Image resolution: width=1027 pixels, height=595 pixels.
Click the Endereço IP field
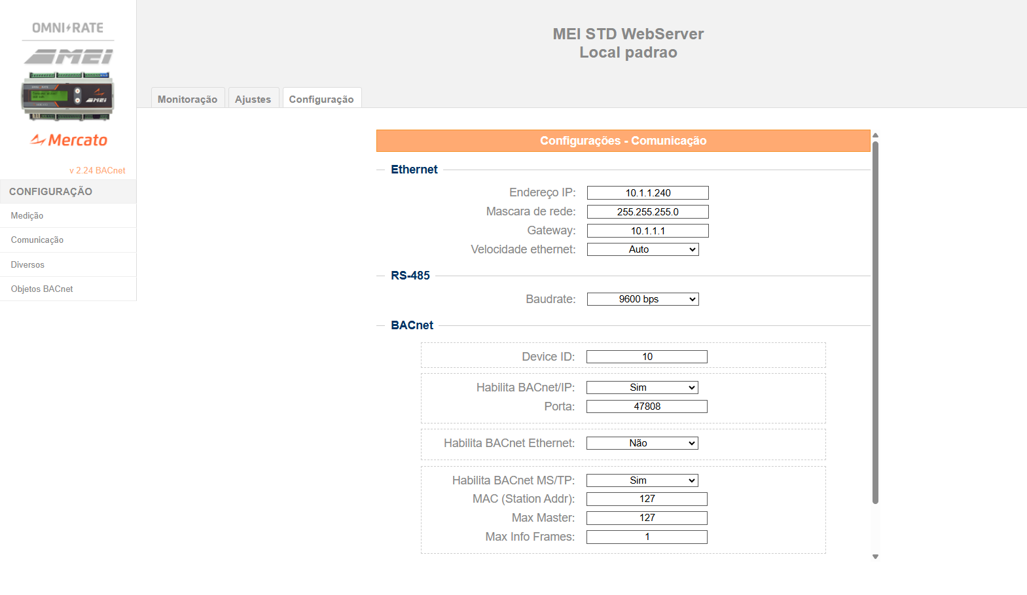pos(648,192)
